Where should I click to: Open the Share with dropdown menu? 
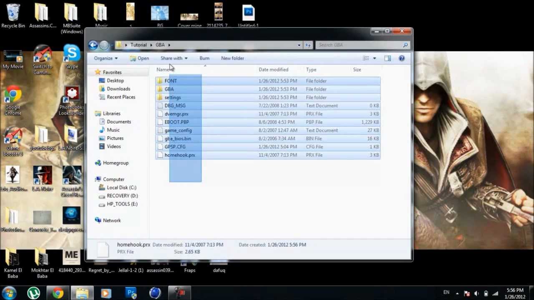(x=174, y=58)
